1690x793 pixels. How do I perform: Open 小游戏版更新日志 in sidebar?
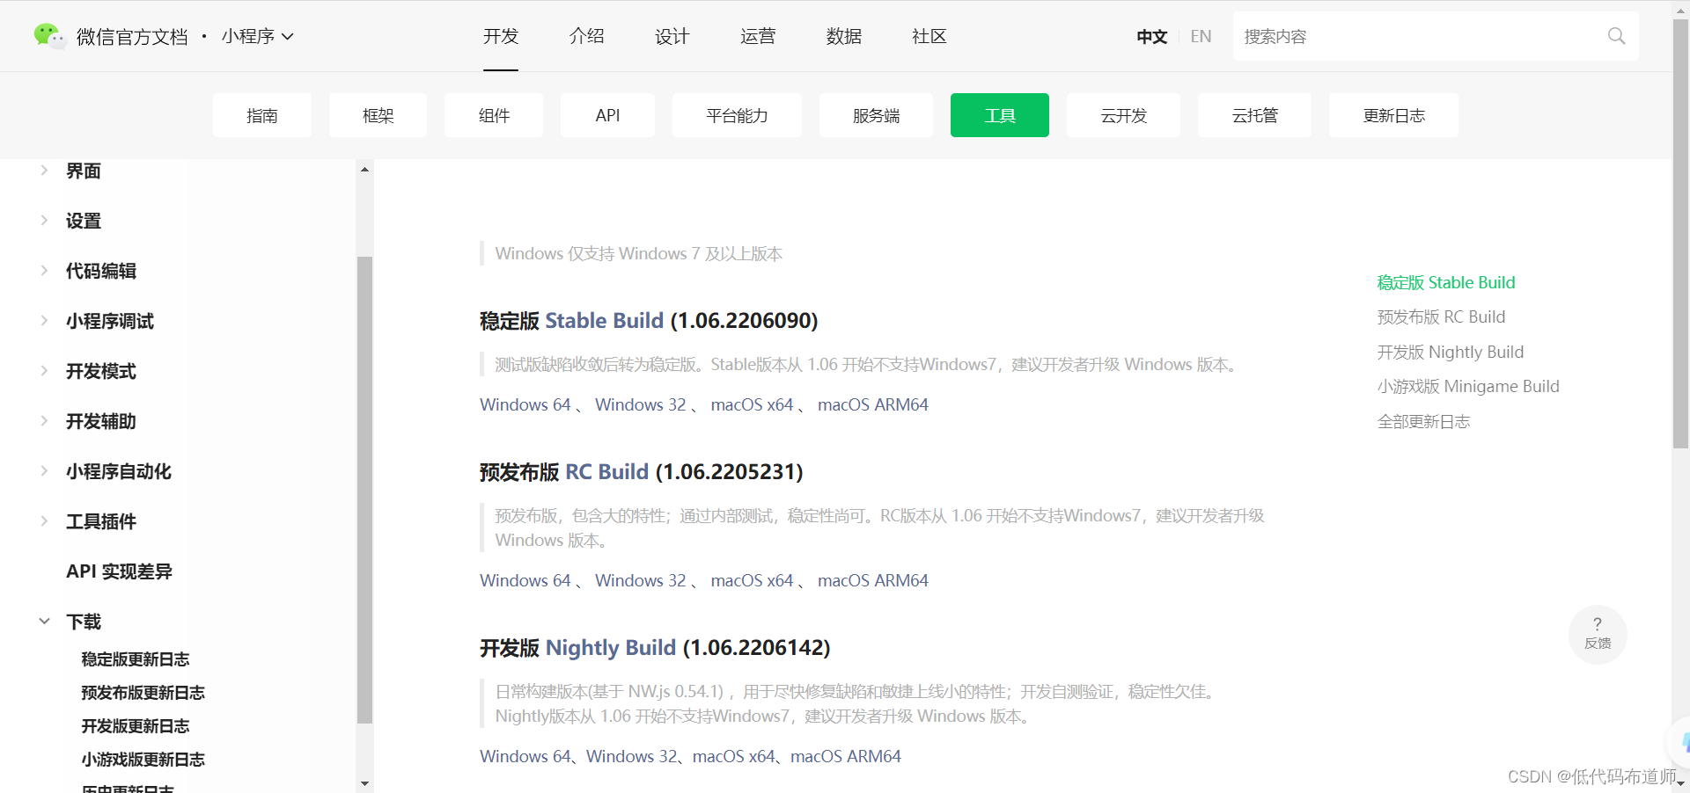click(x=143, y=760)
